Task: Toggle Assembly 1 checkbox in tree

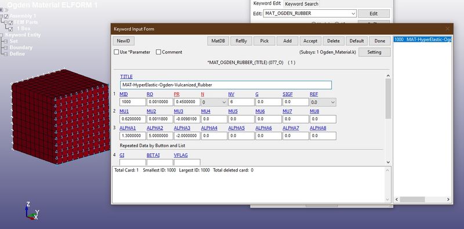Action: tap(6, 17)
